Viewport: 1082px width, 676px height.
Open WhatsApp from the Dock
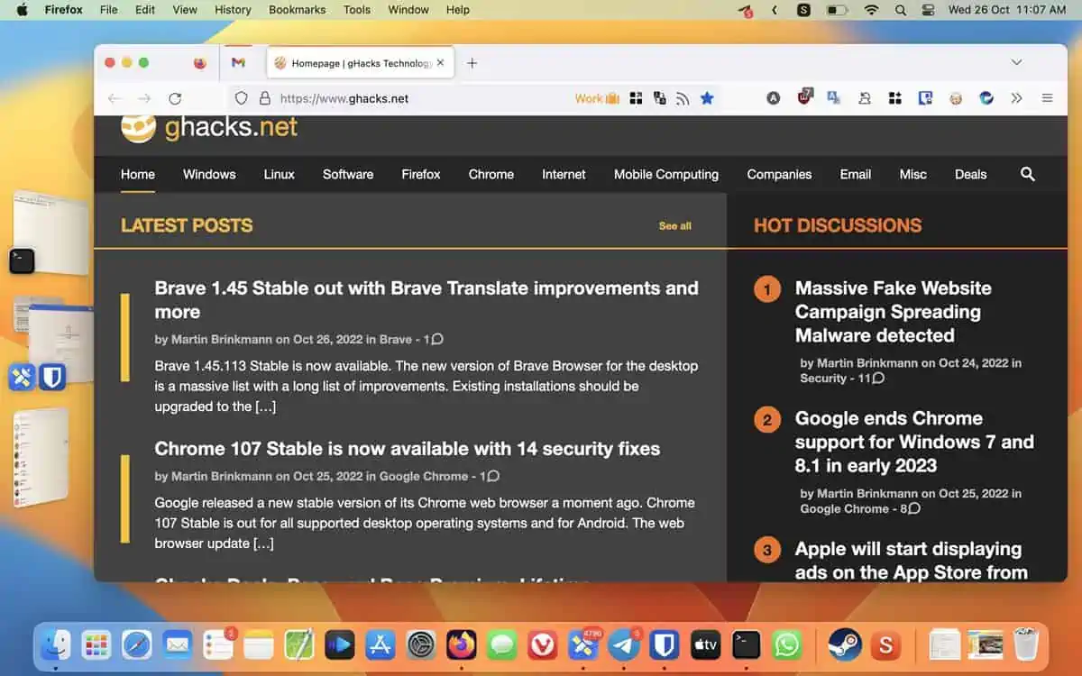coord(787,644)
